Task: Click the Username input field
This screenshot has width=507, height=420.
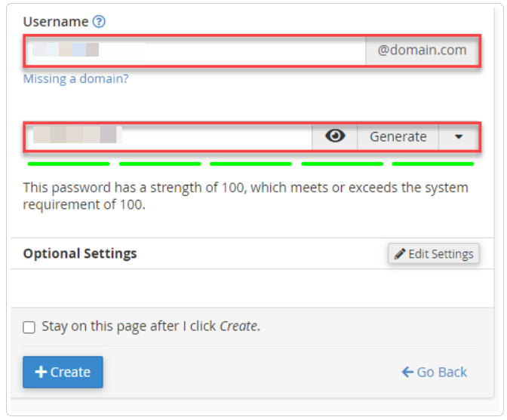Action: click(195, 51)
